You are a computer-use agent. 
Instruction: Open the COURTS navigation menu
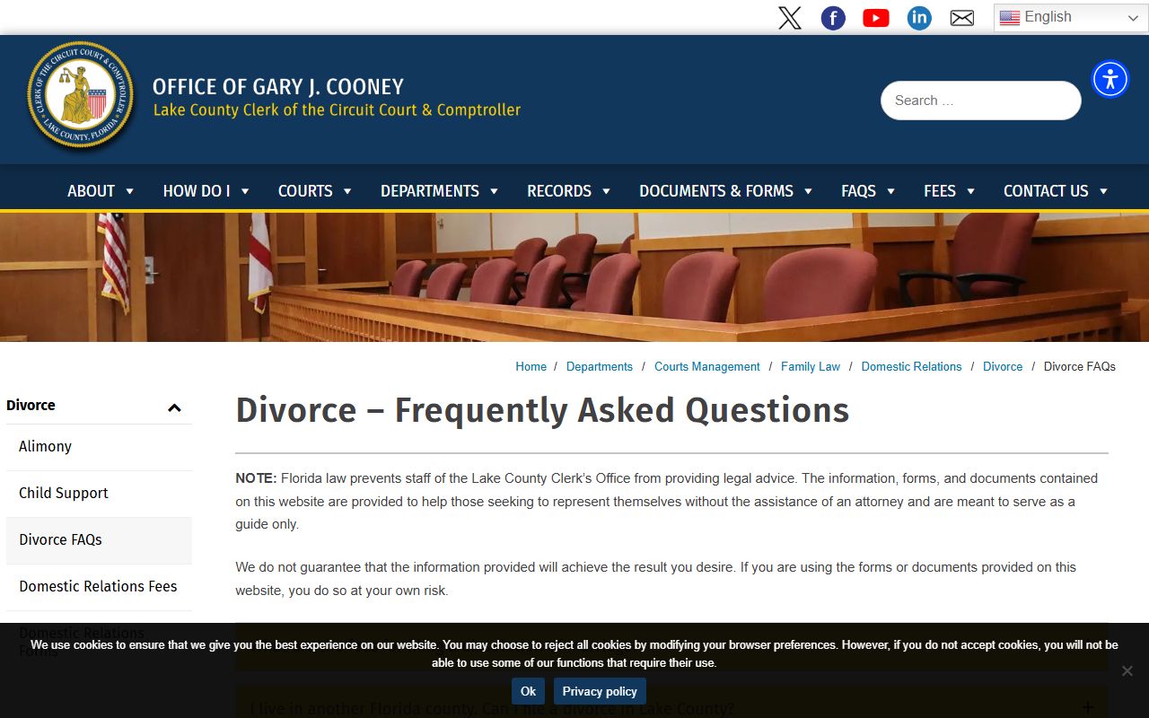(x=315, y=190)
